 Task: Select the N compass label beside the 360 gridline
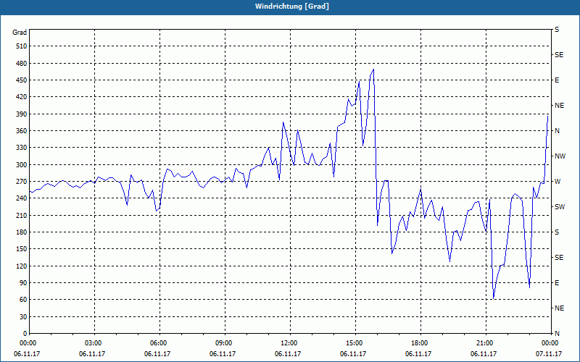pyautogui.click(x=558, y=131)
